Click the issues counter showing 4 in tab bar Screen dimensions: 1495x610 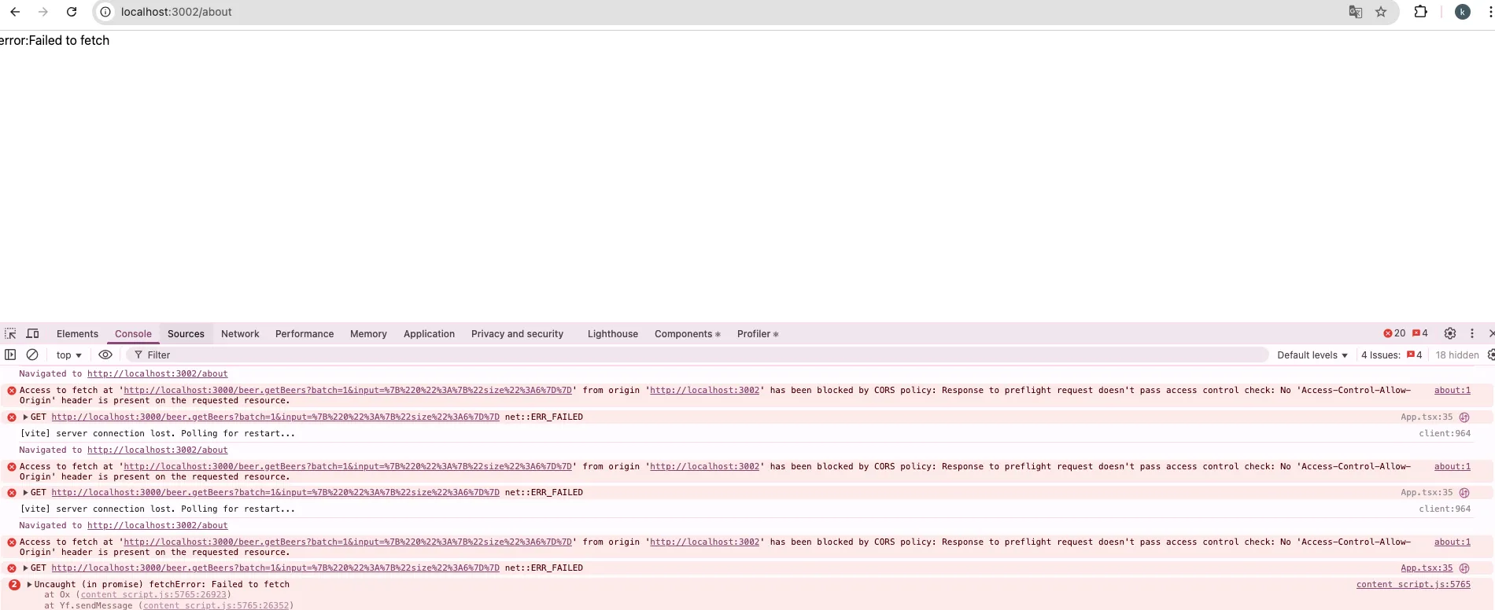click(x=1420, y=333)
